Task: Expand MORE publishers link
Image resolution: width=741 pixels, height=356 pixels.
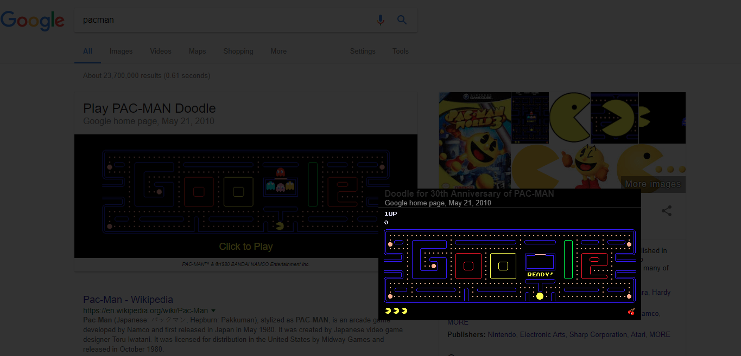Action: 660,334
